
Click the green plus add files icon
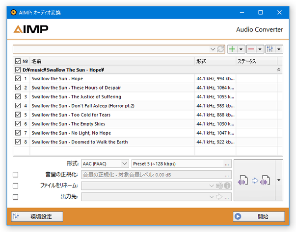pos(232,49)
